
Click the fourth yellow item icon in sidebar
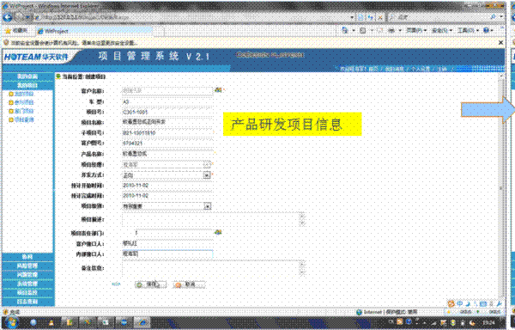coord(11,120)
